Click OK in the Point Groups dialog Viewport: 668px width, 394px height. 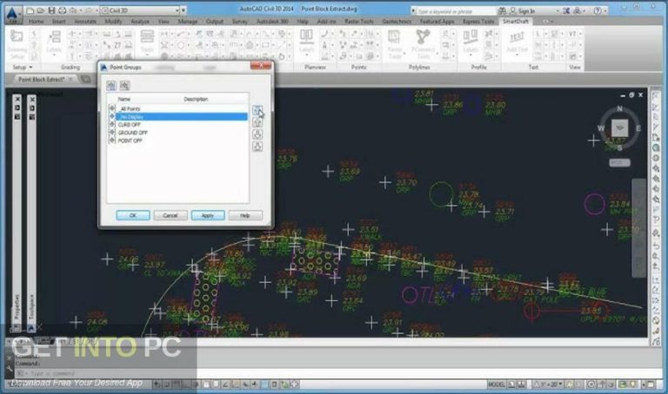pyautogui.click(x=132, y=215)
